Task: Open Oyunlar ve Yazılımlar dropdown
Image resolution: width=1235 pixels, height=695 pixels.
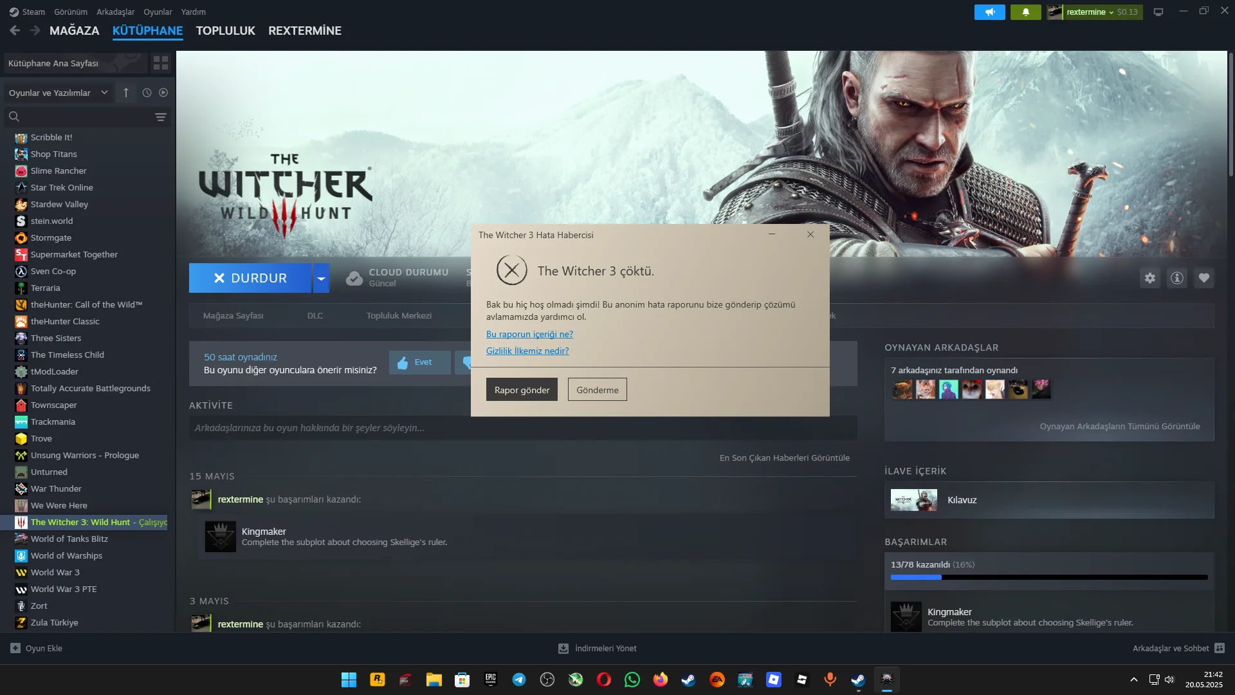Action: point(59,93)
